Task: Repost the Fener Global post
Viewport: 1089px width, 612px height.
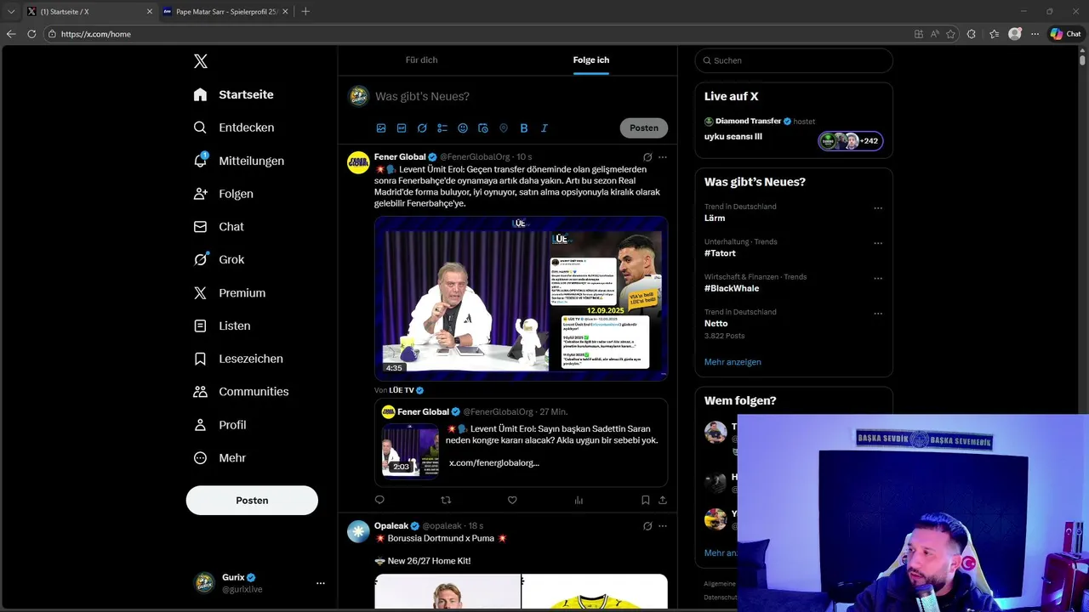Action: click(446, 500)
